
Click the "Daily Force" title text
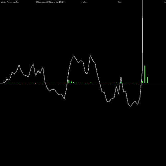6,2
